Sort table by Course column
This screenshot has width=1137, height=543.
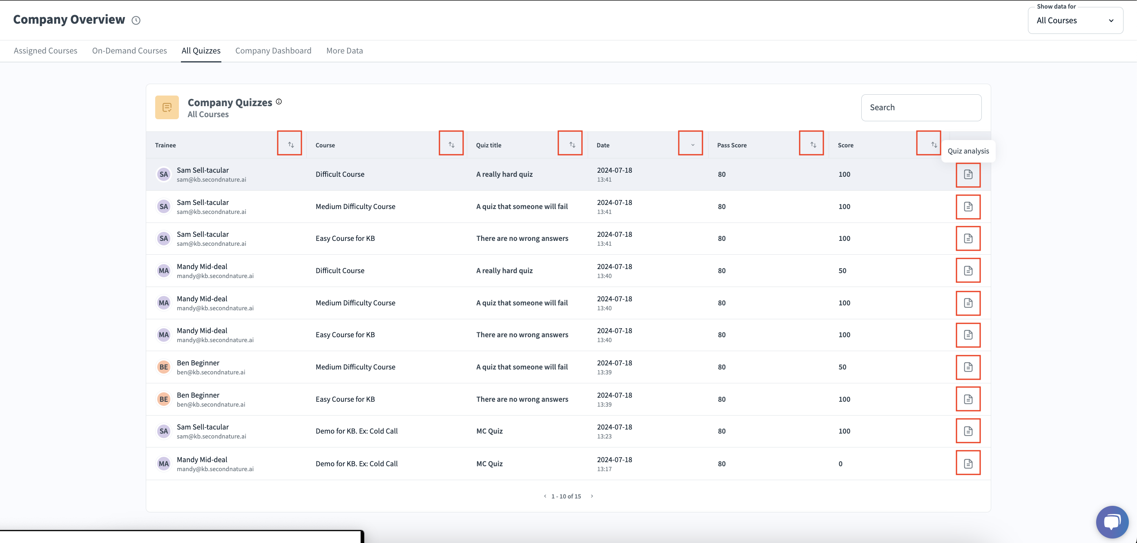pos(451,145)
